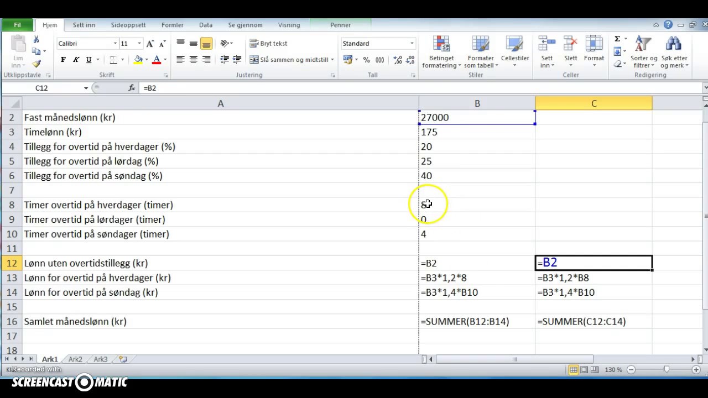Open Betinget formatering menu
Viewport: 708px width, 398px height.
441,53
